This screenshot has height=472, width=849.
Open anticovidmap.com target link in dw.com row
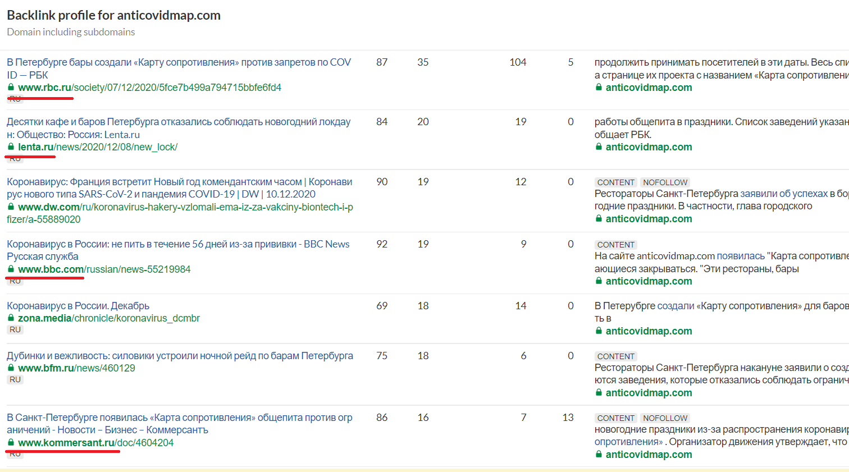[x=649, y=219]
